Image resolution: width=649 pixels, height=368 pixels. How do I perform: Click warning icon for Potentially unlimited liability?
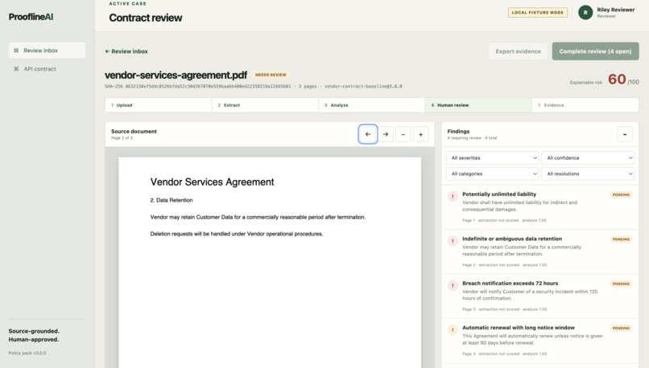click(453, 197)
